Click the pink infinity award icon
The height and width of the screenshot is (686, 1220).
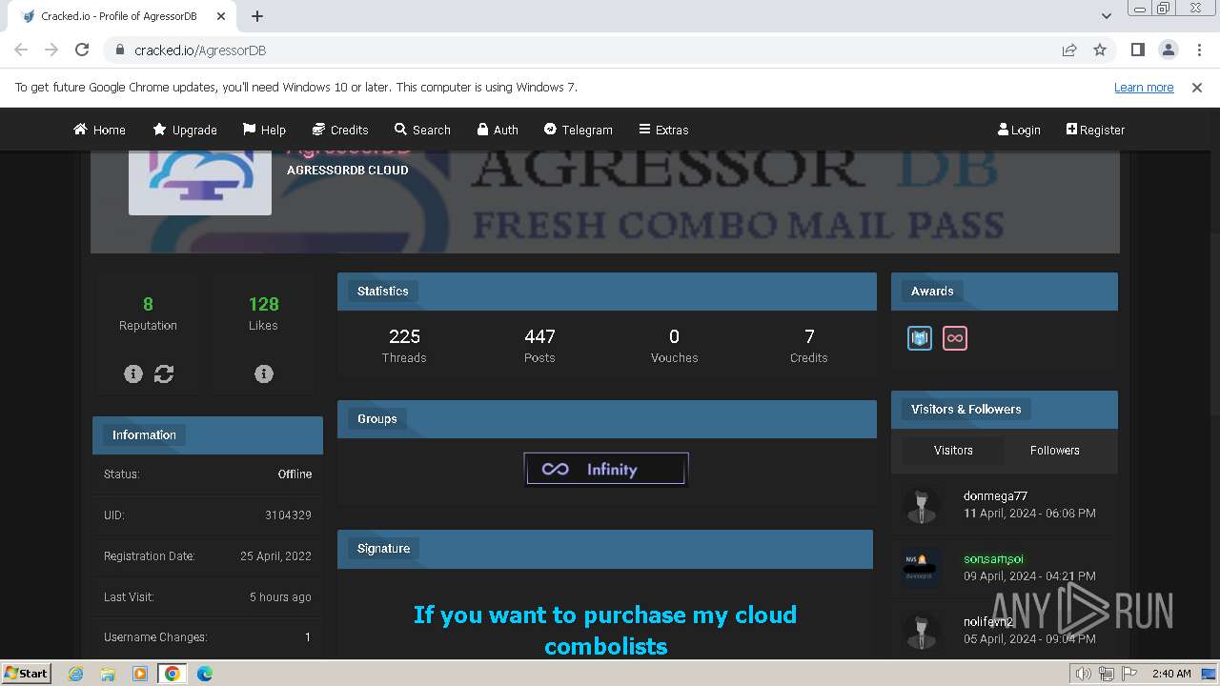[954, 338]
